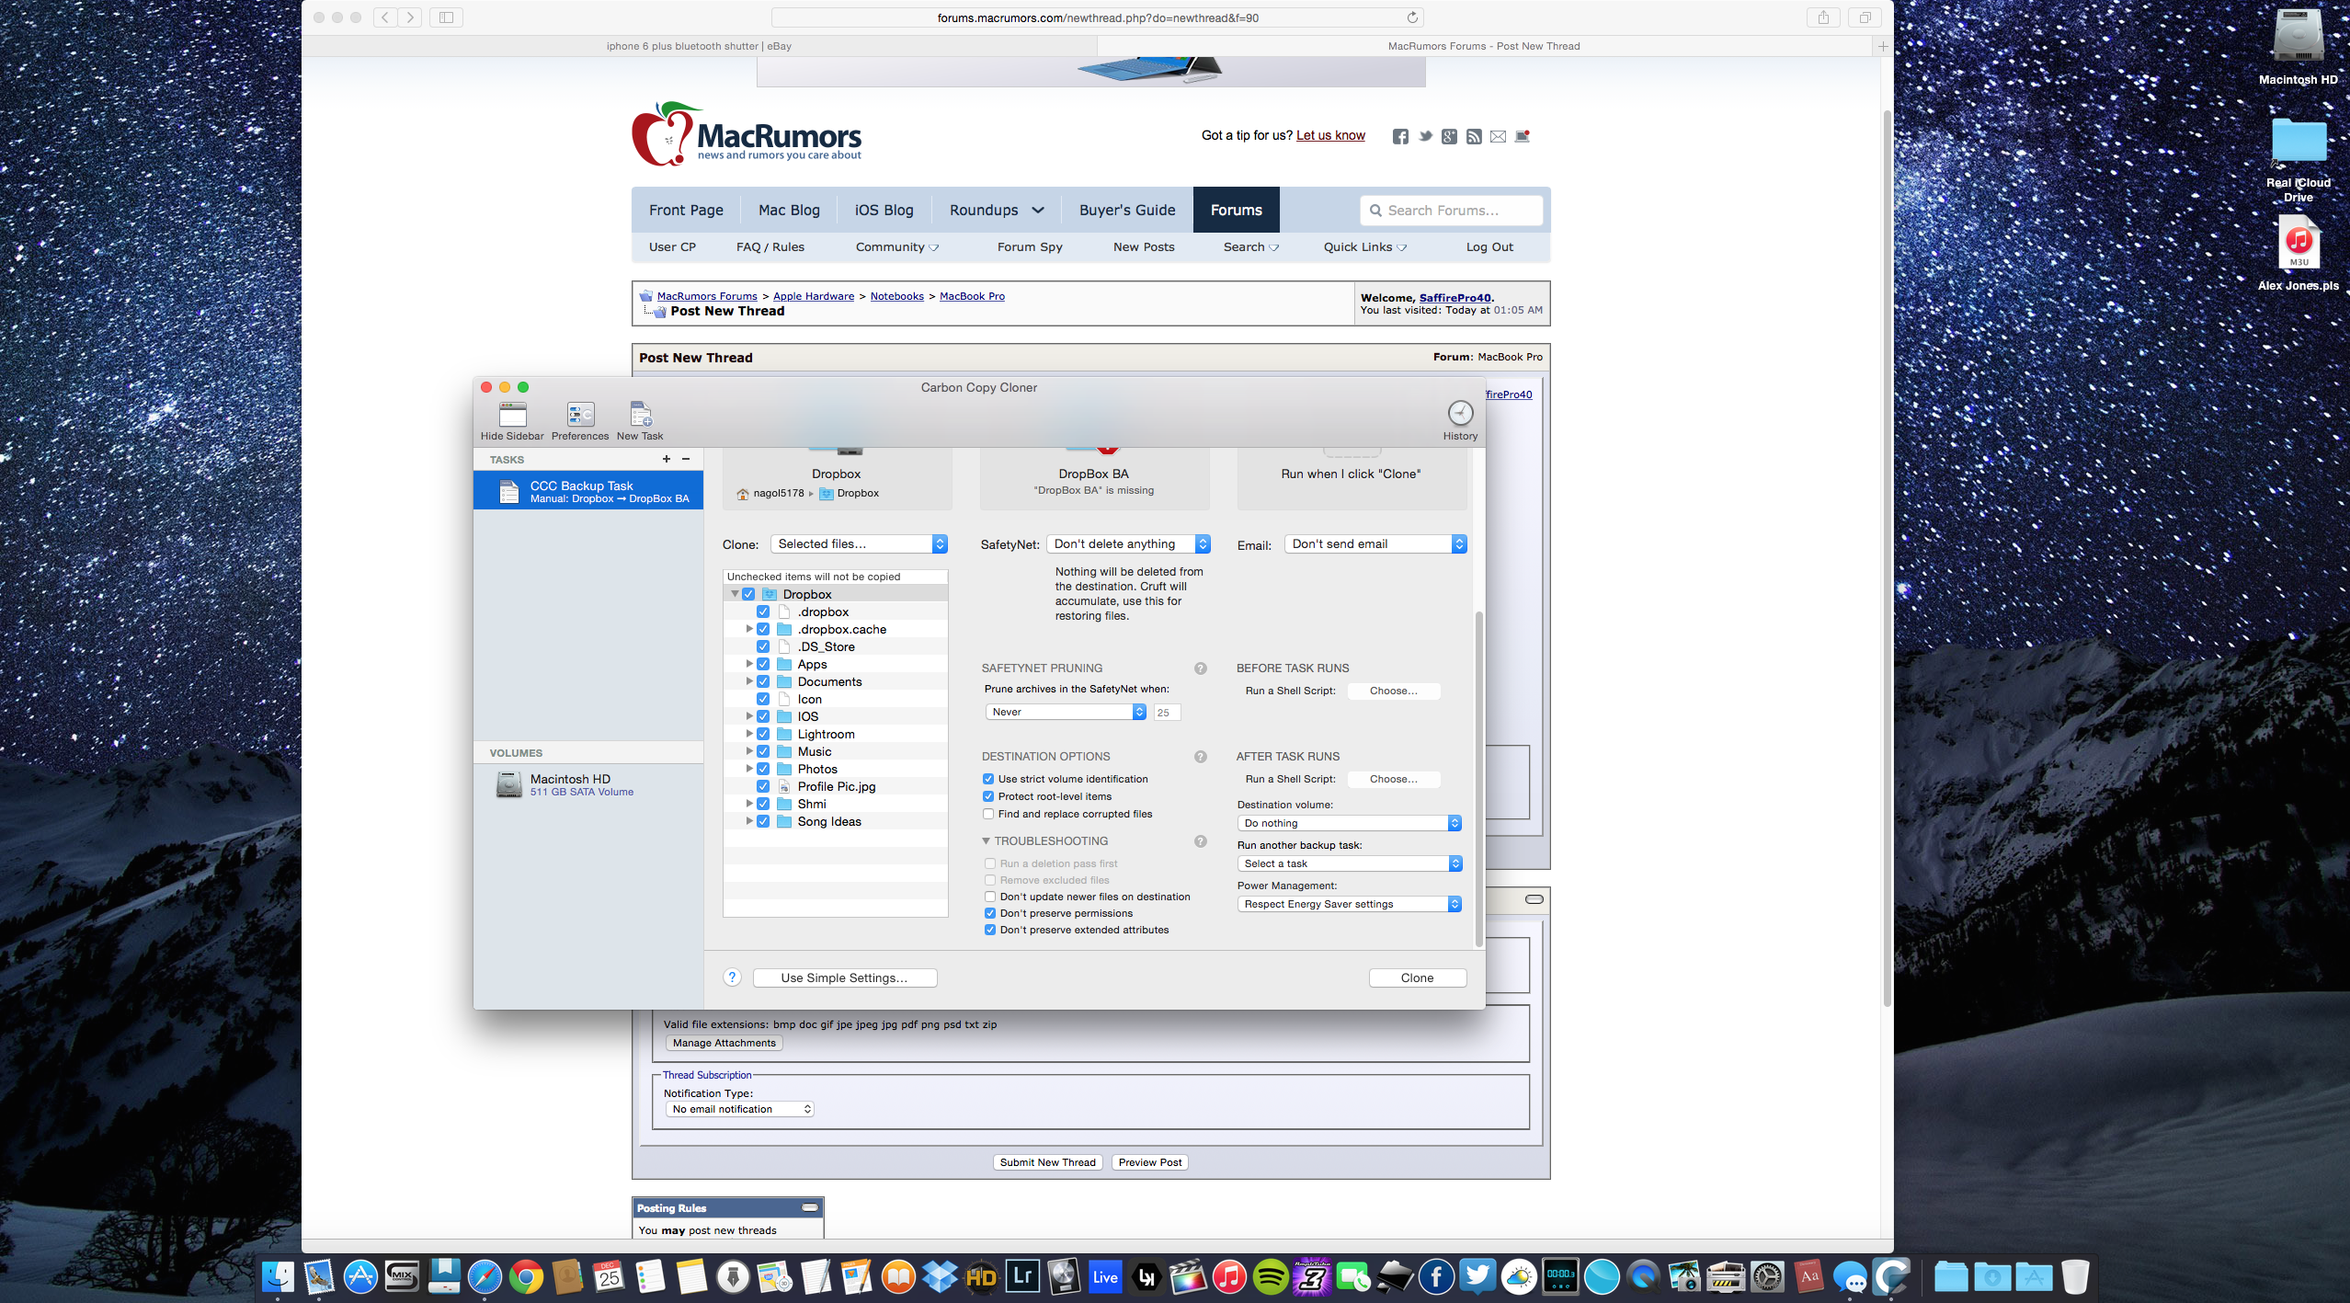
Task: Expand the Documents folder in file tree
Action: [749, 681]
